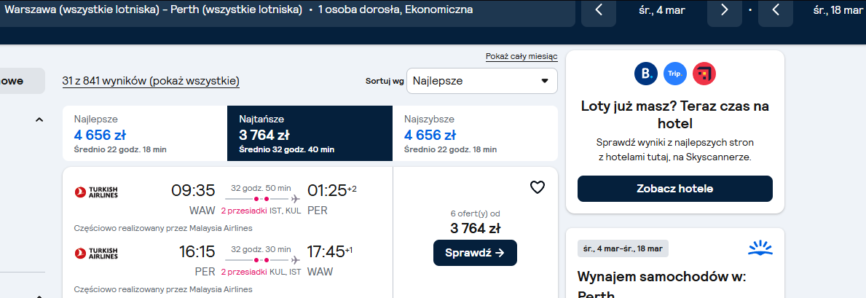Viewport: 866px width, 298px height.
Task: Open the Pokaż cały miesiąc link
Action: [521, 56]
